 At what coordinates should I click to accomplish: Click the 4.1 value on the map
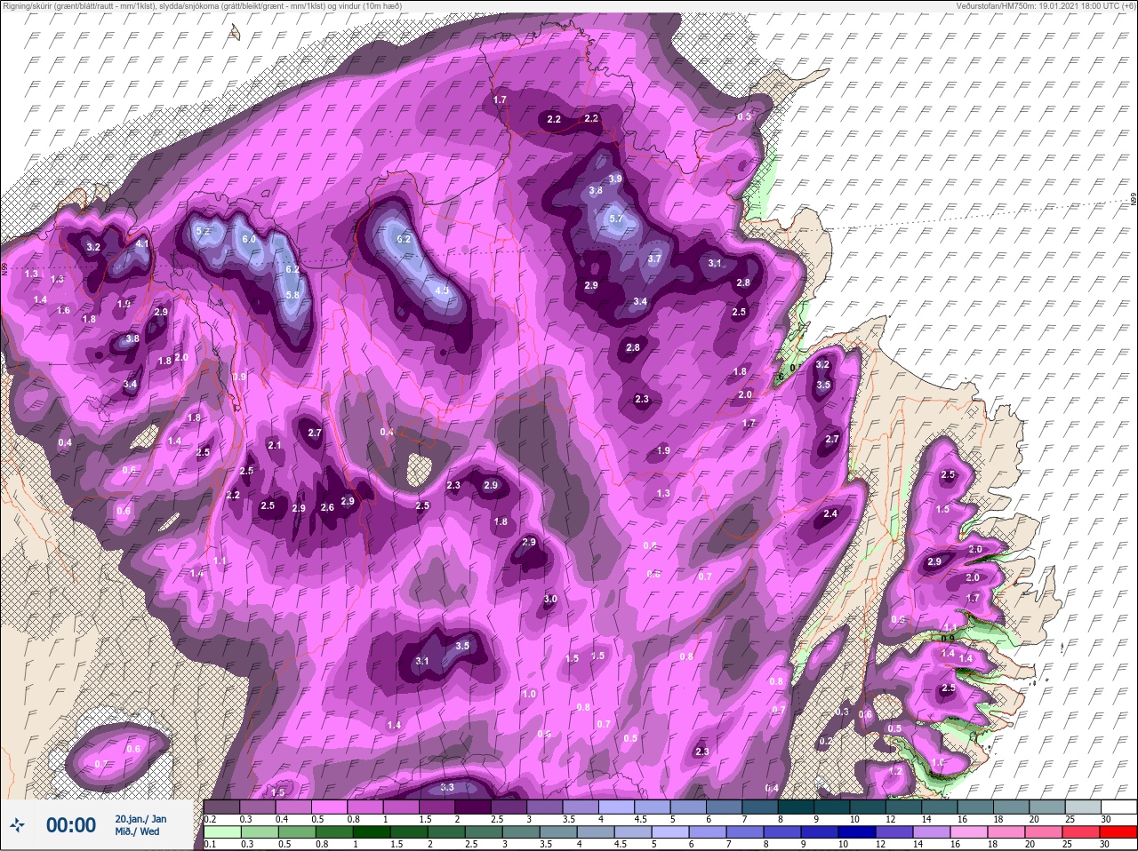(142, 243)
